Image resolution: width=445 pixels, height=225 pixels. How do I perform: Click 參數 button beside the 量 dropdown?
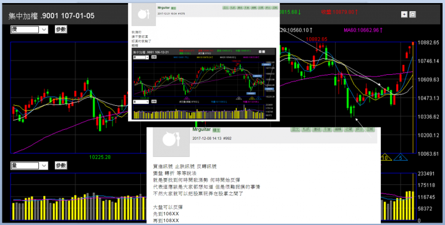(x=61, y=166)
